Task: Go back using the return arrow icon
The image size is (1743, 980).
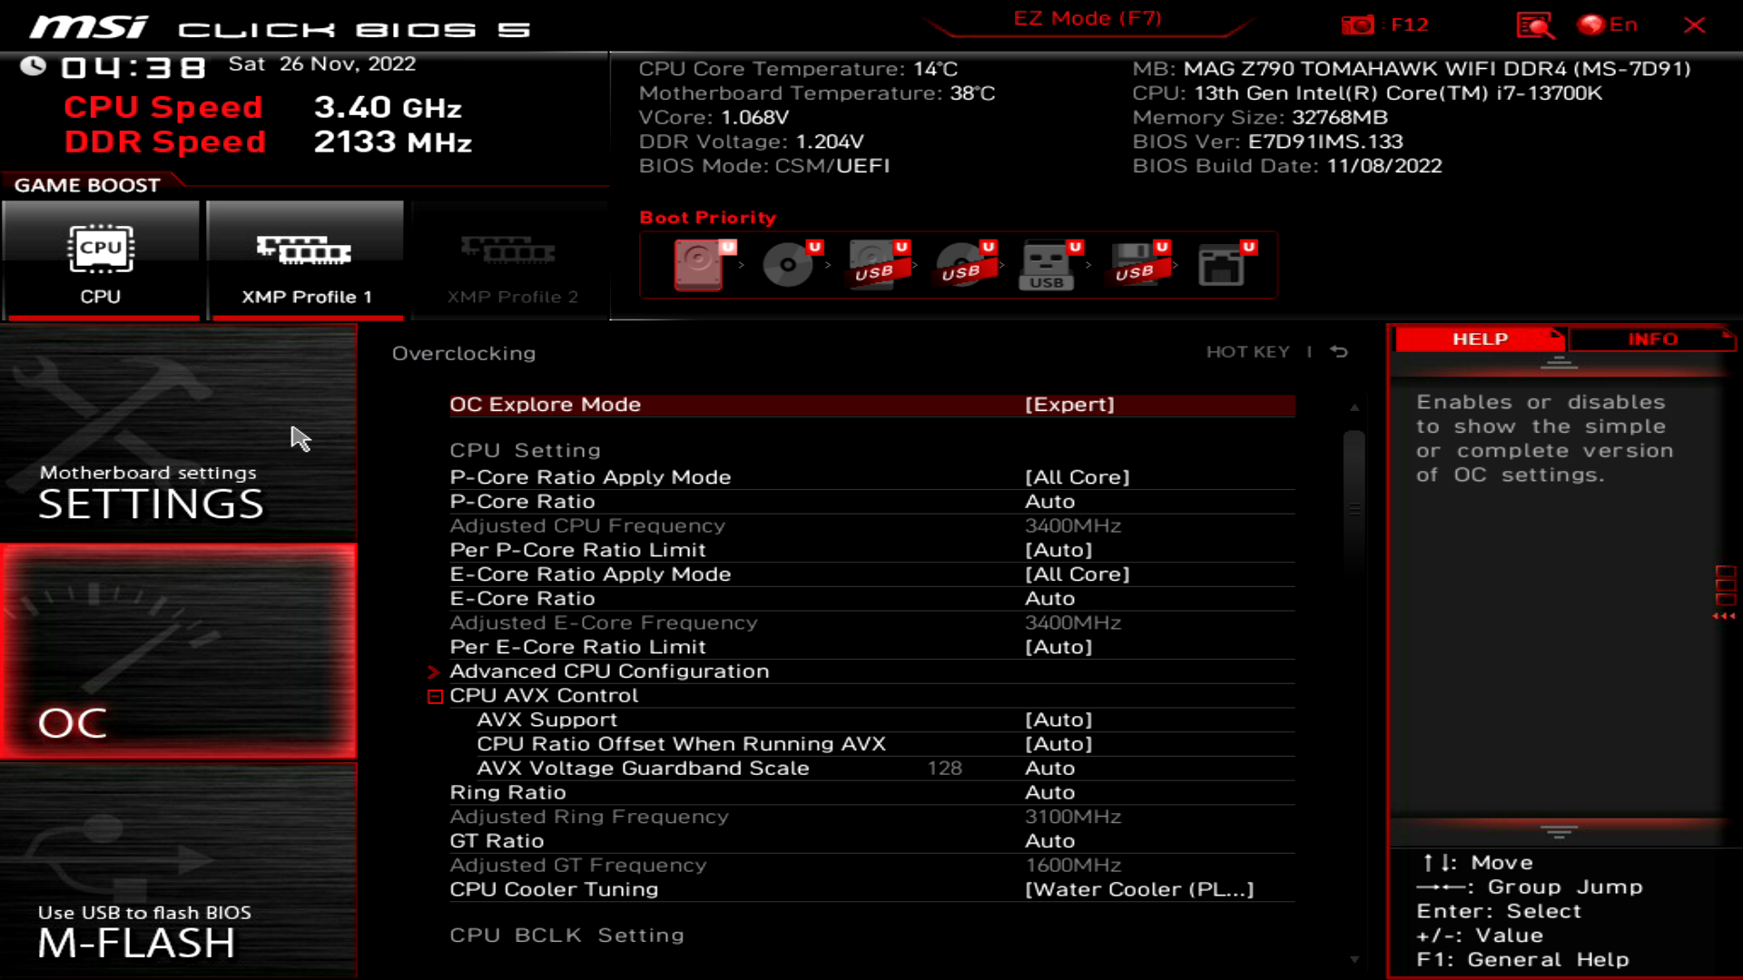Action: click(x=1339, y=352)
